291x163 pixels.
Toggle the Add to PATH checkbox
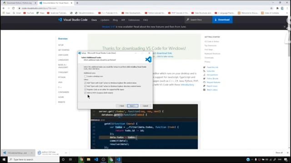85,93
